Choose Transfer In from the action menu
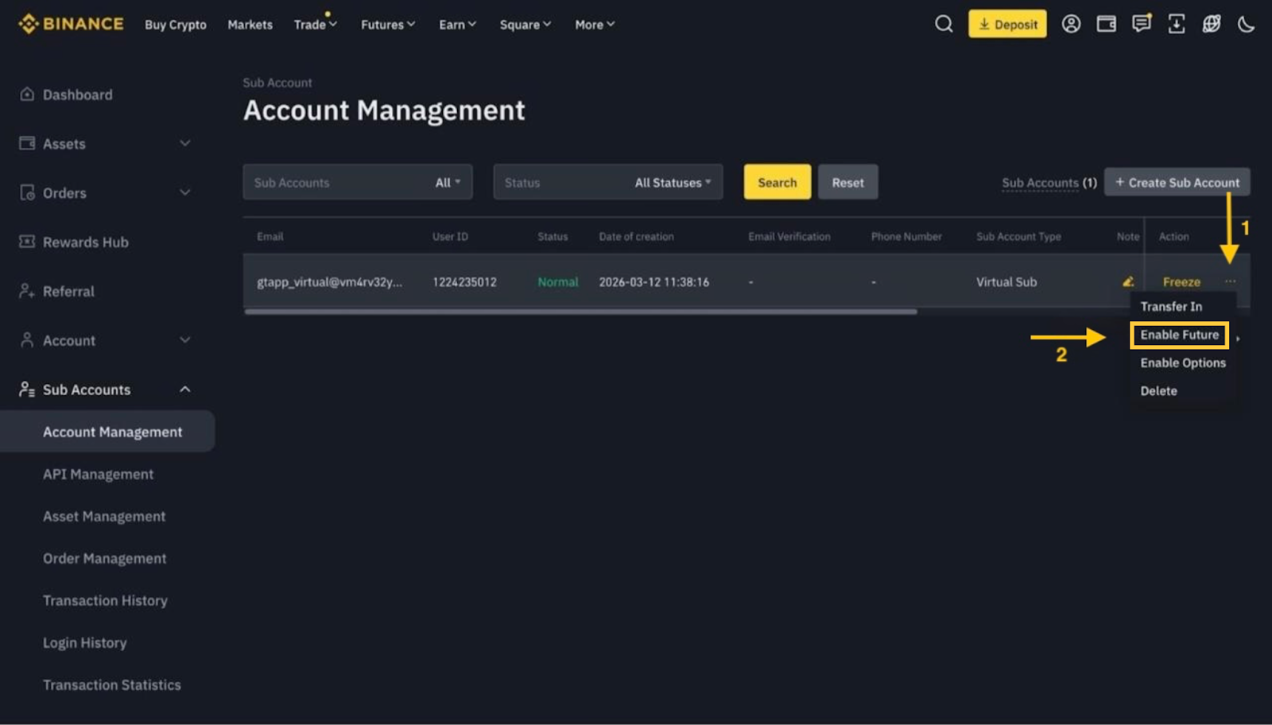The height and width of the screenshot is (725, 1272). [1171, 307]
